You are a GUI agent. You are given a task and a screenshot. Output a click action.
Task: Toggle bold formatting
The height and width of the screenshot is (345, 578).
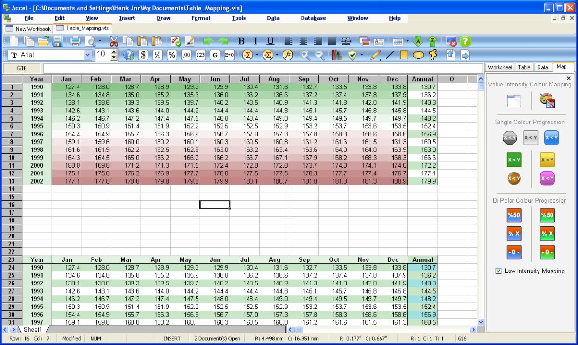tap(241, 41)
